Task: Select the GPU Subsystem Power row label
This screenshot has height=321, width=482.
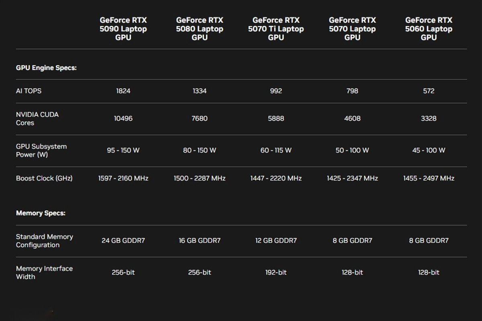Action: 41,150
